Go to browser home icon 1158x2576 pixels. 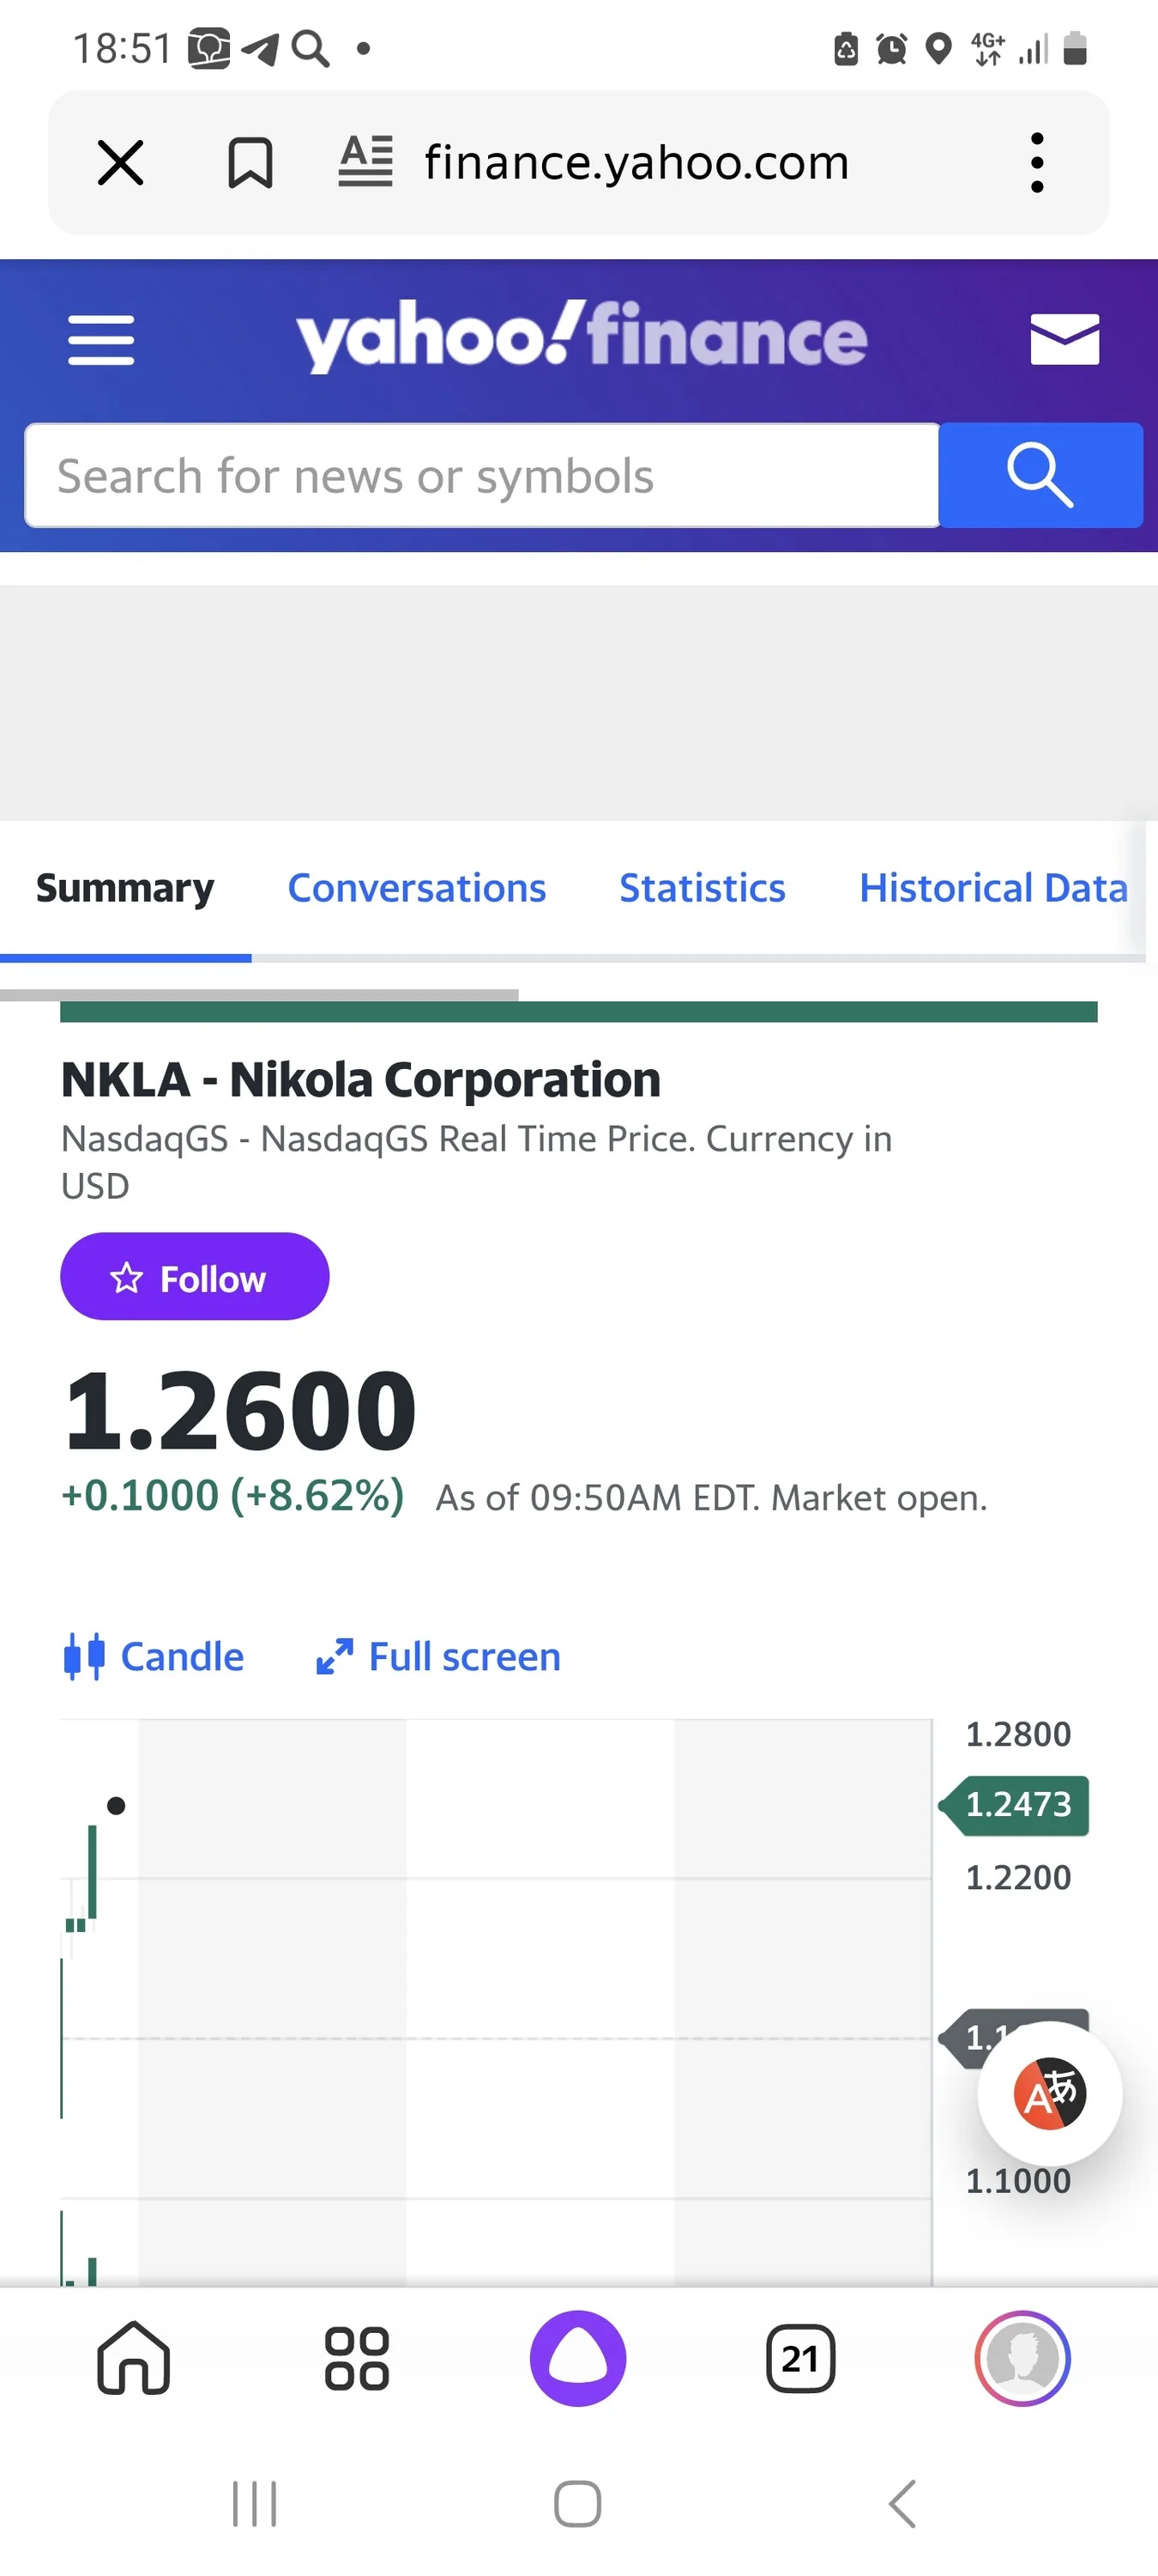[134, 2358]
